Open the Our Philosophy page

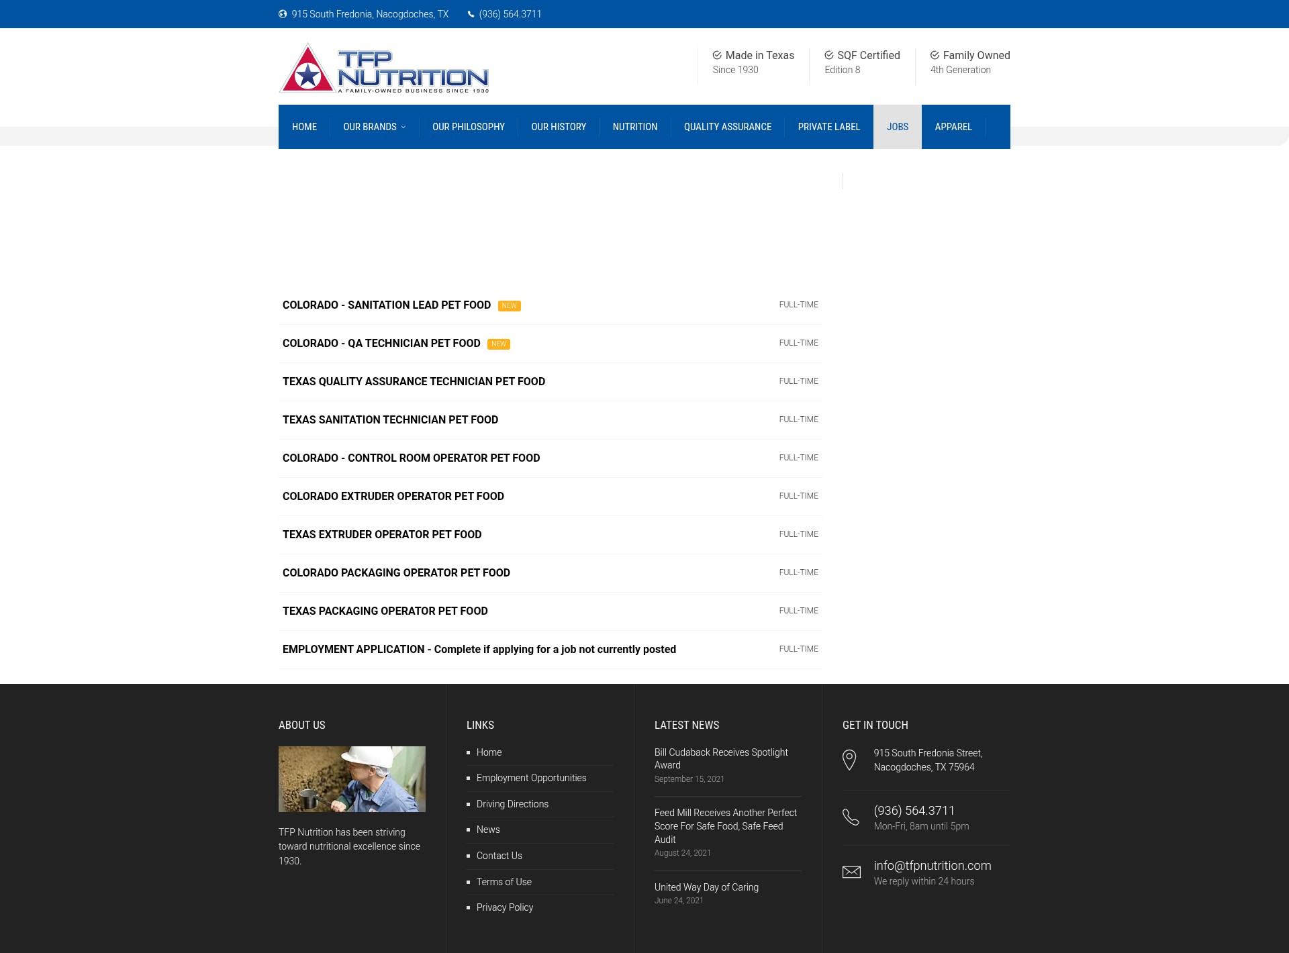click(x=469, y=127)
